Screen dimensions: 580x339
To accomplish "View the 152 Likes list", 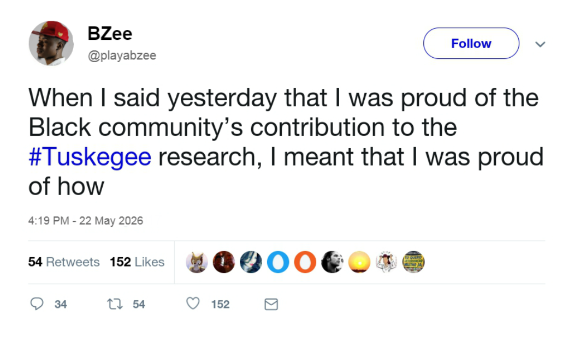I will 137,262.
